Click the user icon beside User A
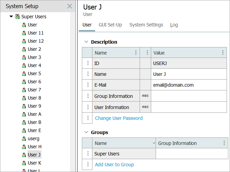This screenshot has width=230, height=172. coord(24,114)
